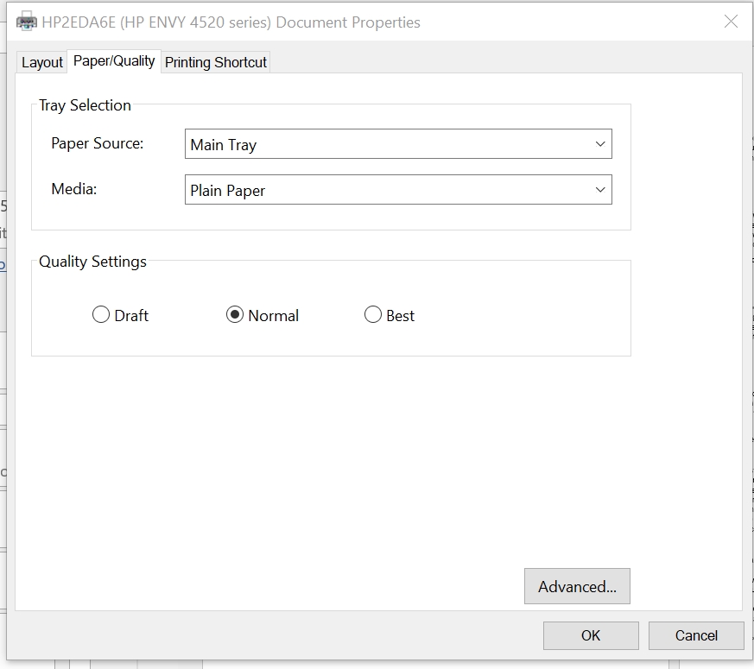Confirm settings with the OK button
This screenshot has width=754, height=669.
(x=591, y=635)
